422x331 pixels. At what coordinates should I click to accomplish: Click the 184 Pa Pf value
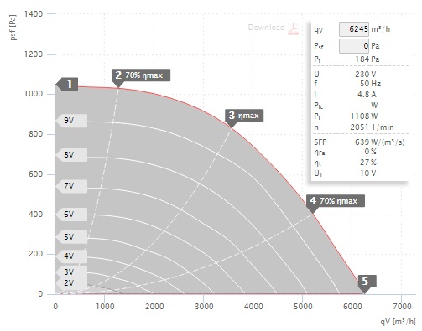367,59
